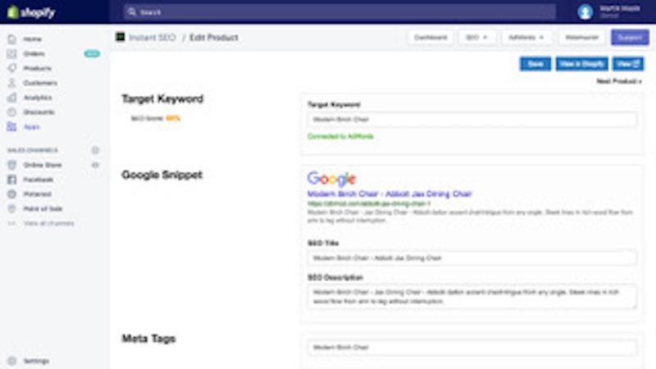
Task: Go to Next Product link
Action: coord(619,81)
